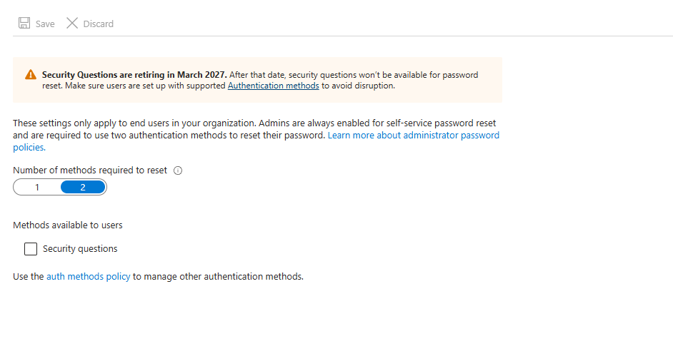Click the Save text label
Image resolution: width=673 pixels, height=351 pixels.
(x=45, y=24)
